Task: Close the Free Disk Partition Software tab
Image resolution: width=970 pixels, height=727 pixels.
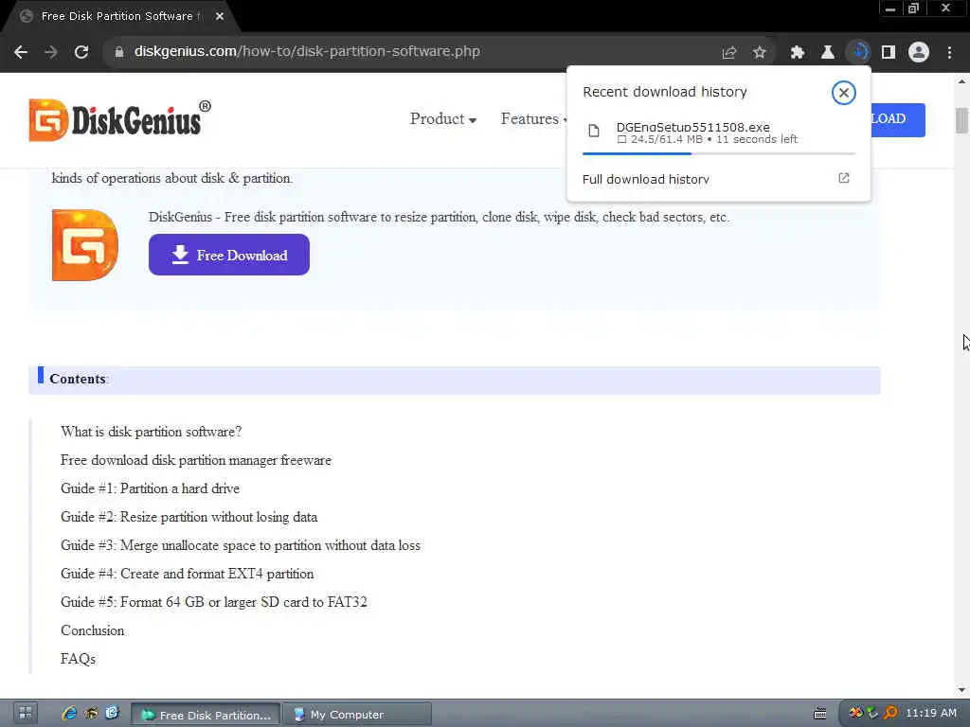Action: pyautogui.click(x=220, y=17)
